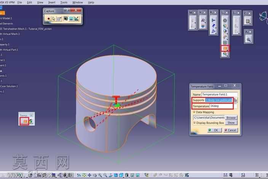The image size is (268, 179).
Task: Click the record button in Capture toolbar
Action: click(49, 18)
